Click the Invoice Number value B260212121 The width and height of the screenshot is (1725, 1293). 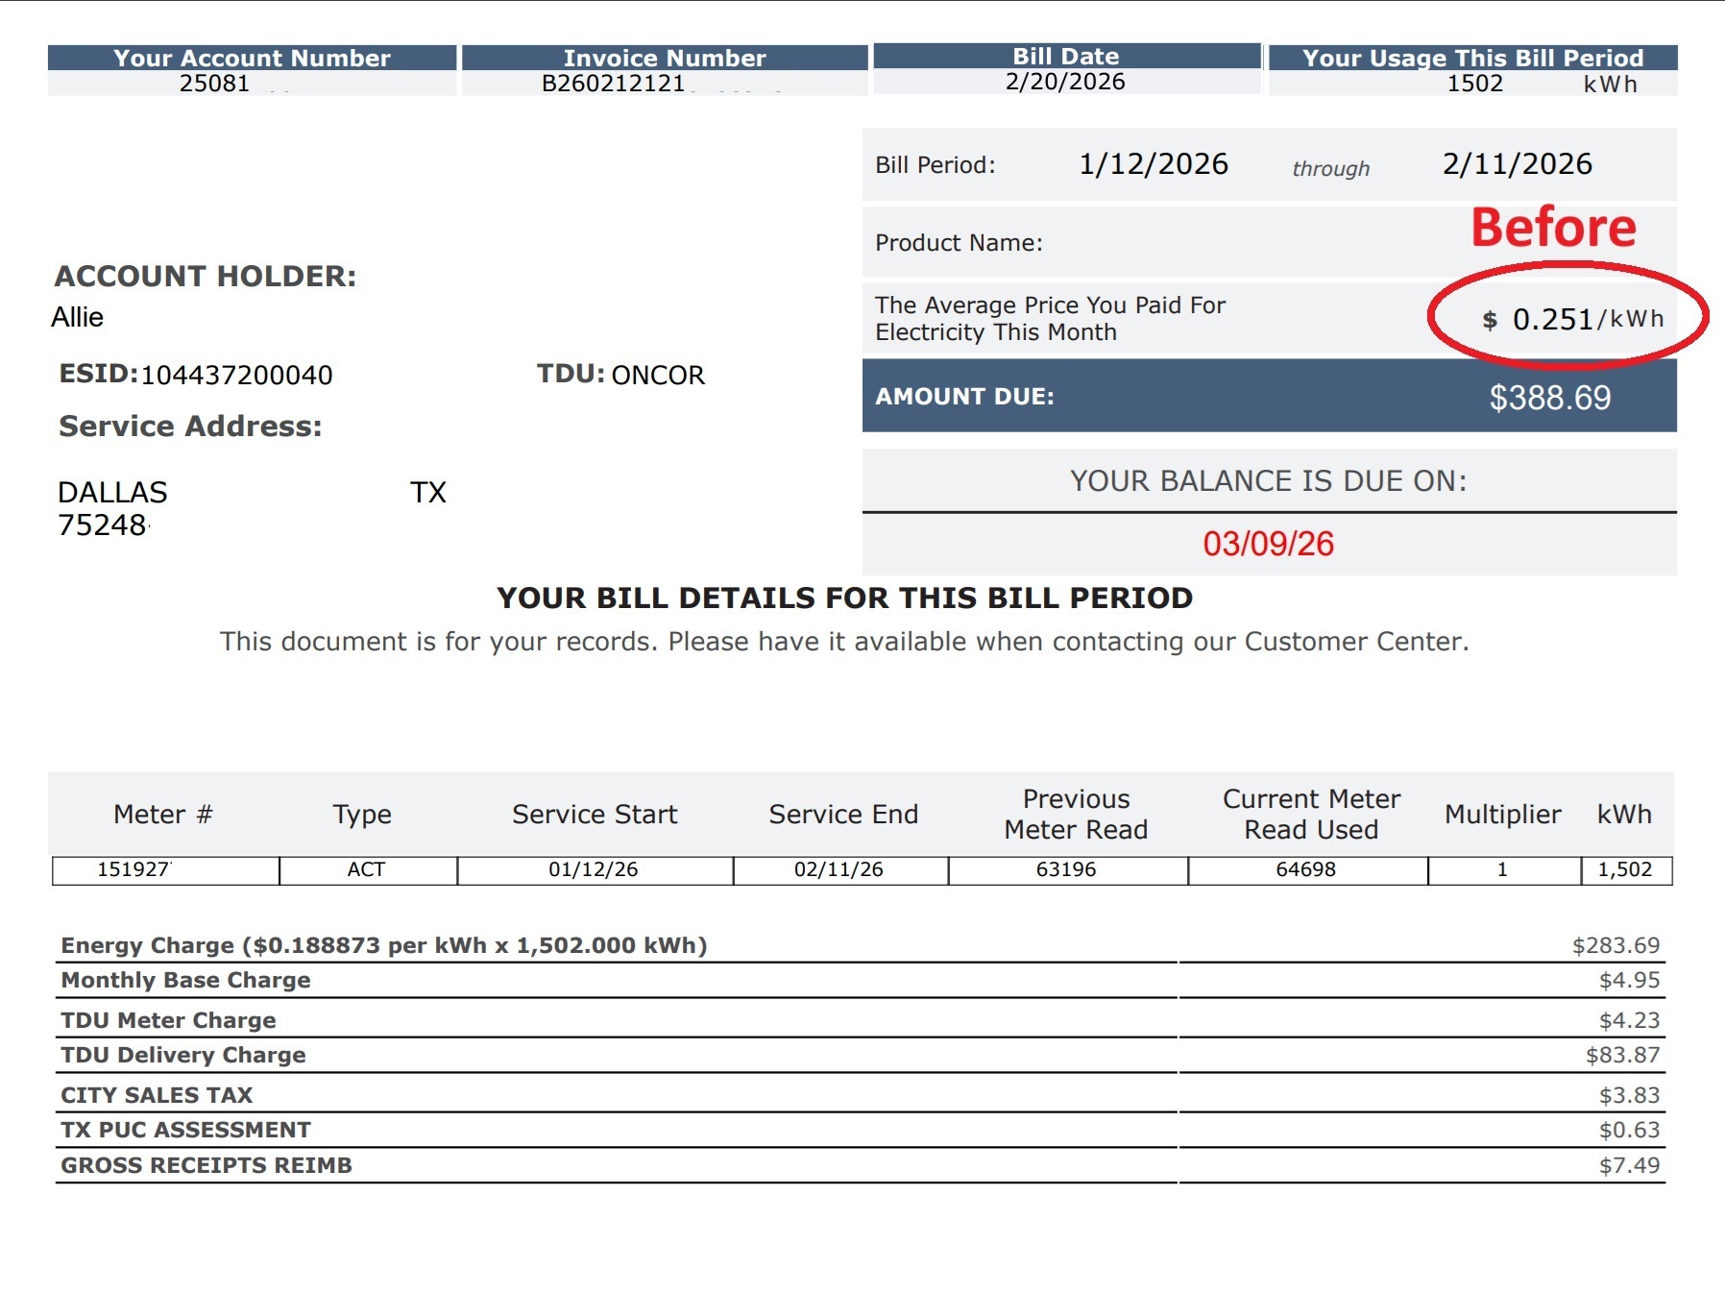tap(613, 84)
